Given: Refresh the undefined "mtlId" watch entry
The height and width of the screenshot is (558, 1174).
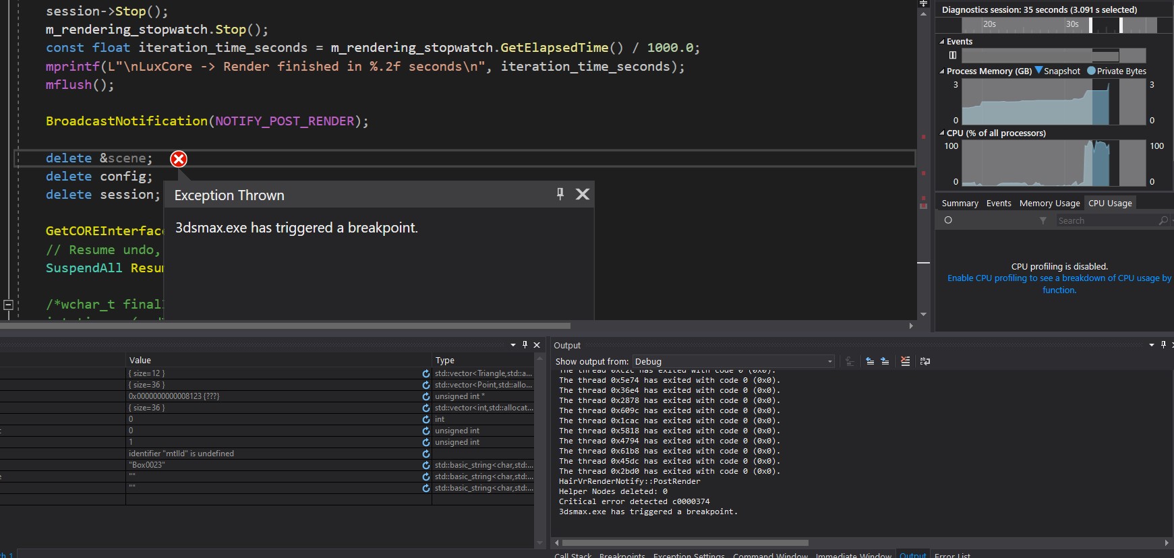Looking at the screenshot, I should 426,454.
